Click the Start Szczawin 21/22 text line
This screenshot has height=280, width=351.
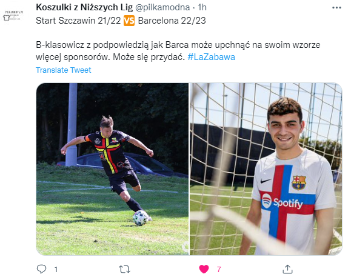pos(78,21)
